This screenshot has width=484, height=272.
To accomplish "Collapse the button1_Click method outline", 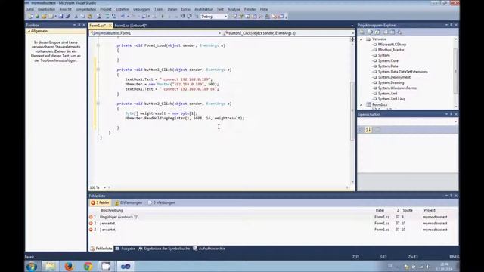I will pos(98,70).
